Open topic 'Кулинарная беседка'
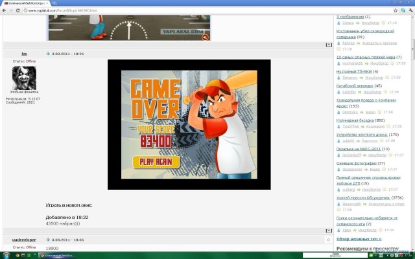The height and width of the screenshot is (259, 415). point(355,120)
